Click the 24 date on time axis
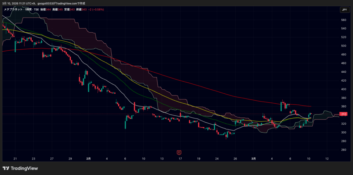This screenshot has height=175, width=353. pos(217,159)
